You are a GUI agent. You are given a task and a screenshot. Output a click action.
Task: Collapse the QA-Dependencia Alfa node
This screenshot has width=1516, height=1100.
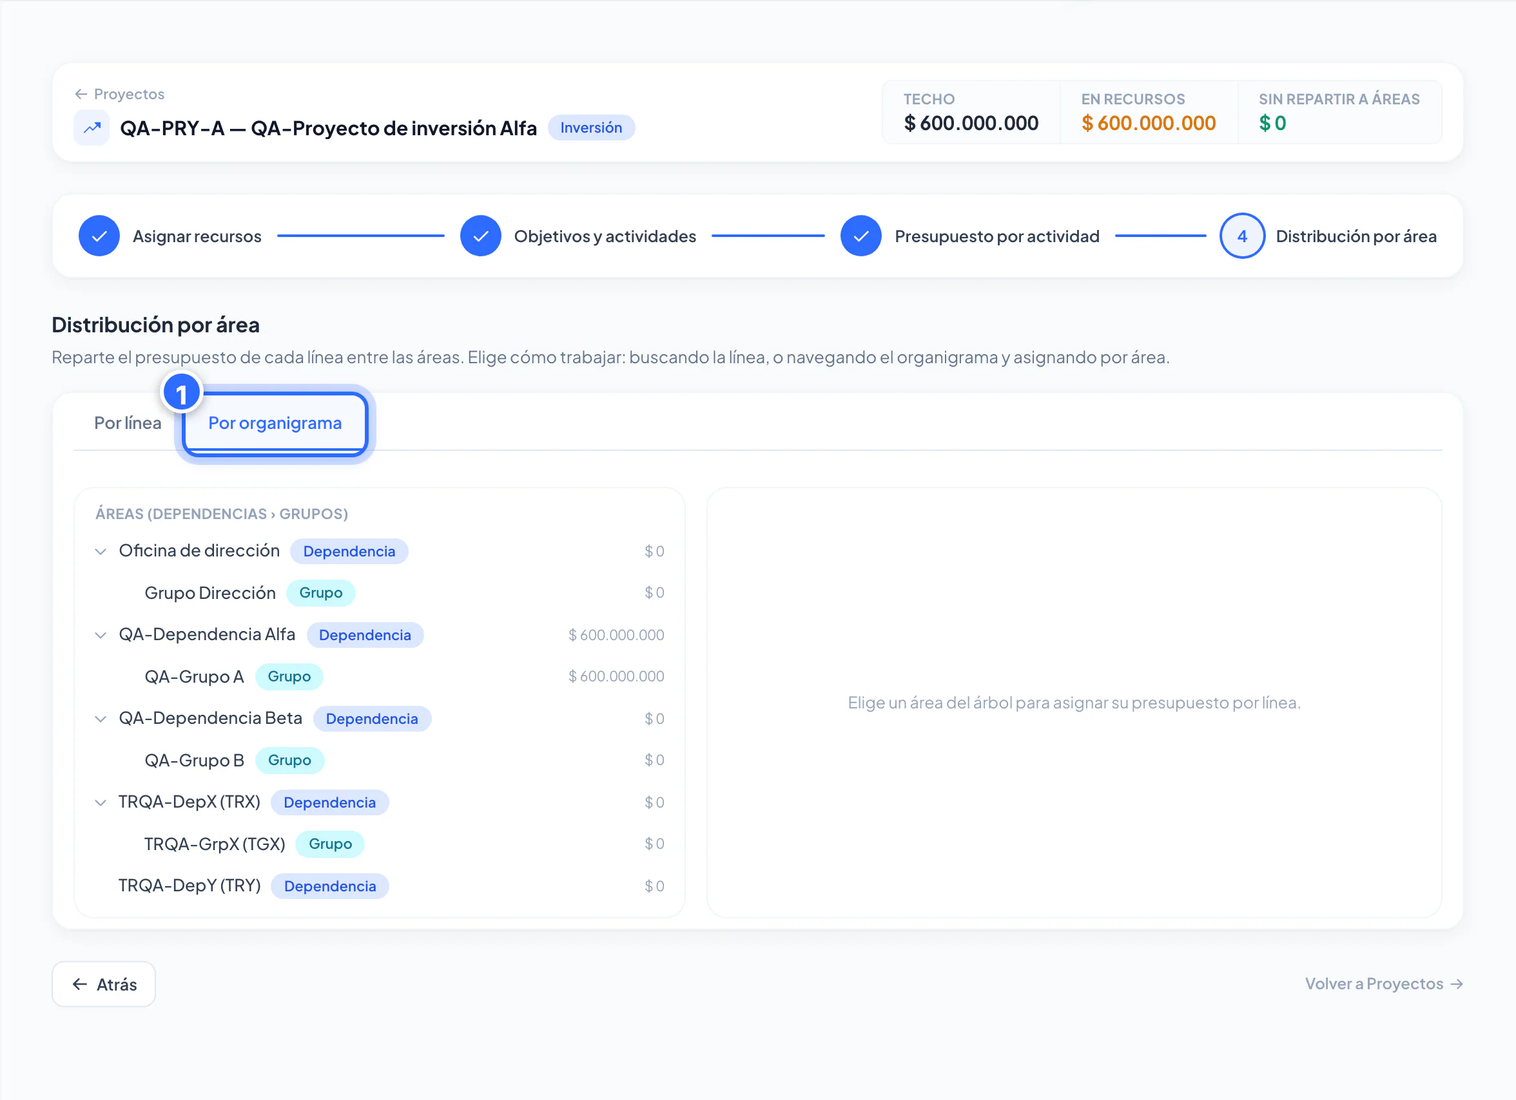pos(101,634)
